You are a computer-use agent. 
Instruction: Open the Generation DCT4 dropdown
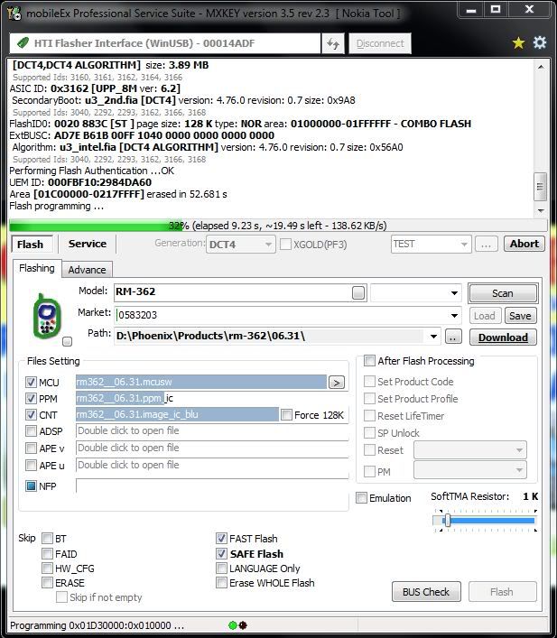(241, 245)
